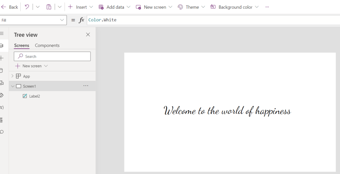Click the Search magnifier icon in left sidebar
The height and width of the screenshot is (174, 340).
[2, 132]
